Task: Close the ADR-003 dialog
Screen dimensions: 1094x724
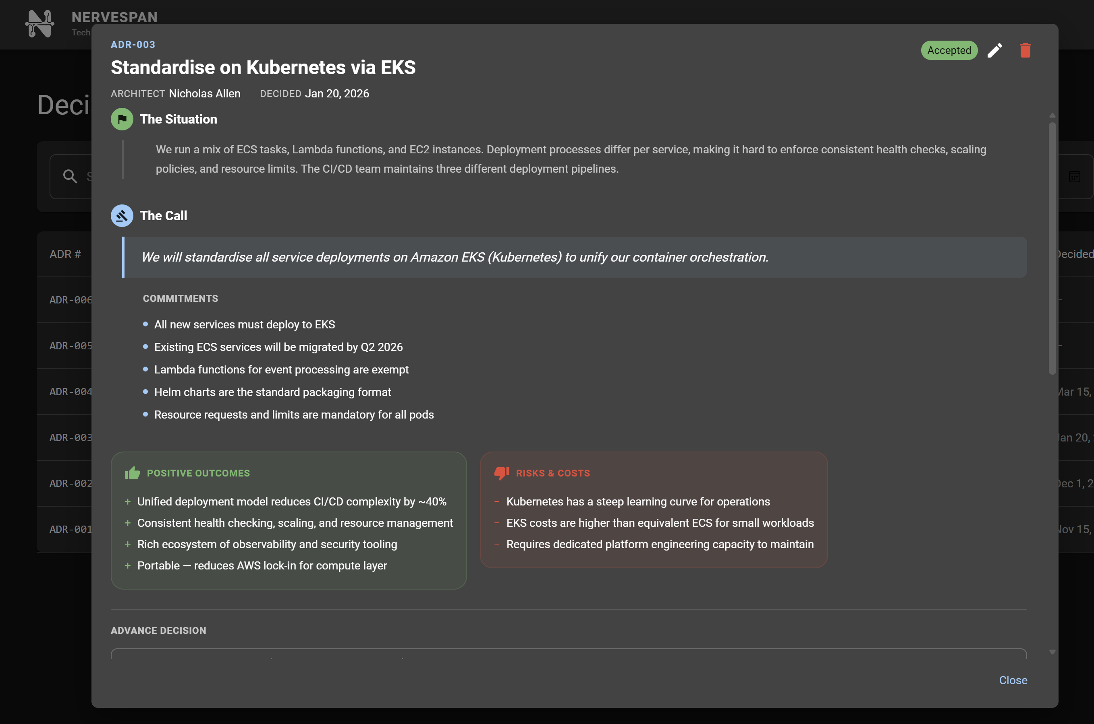Action: 1013,680
